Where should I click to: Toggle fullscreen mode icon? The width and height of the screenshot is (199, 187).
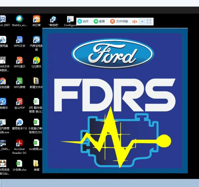[149, 22]
